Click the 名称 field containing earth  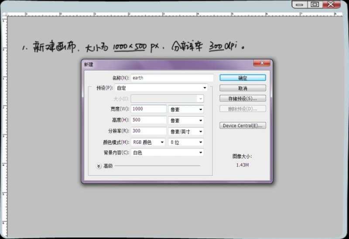pos(172,78)
